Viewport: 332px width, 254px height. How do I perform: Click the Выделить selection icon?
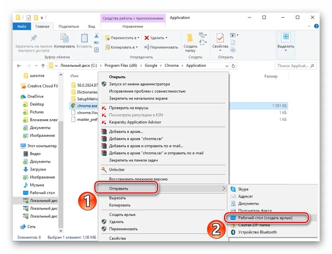[x=286, y=37]
